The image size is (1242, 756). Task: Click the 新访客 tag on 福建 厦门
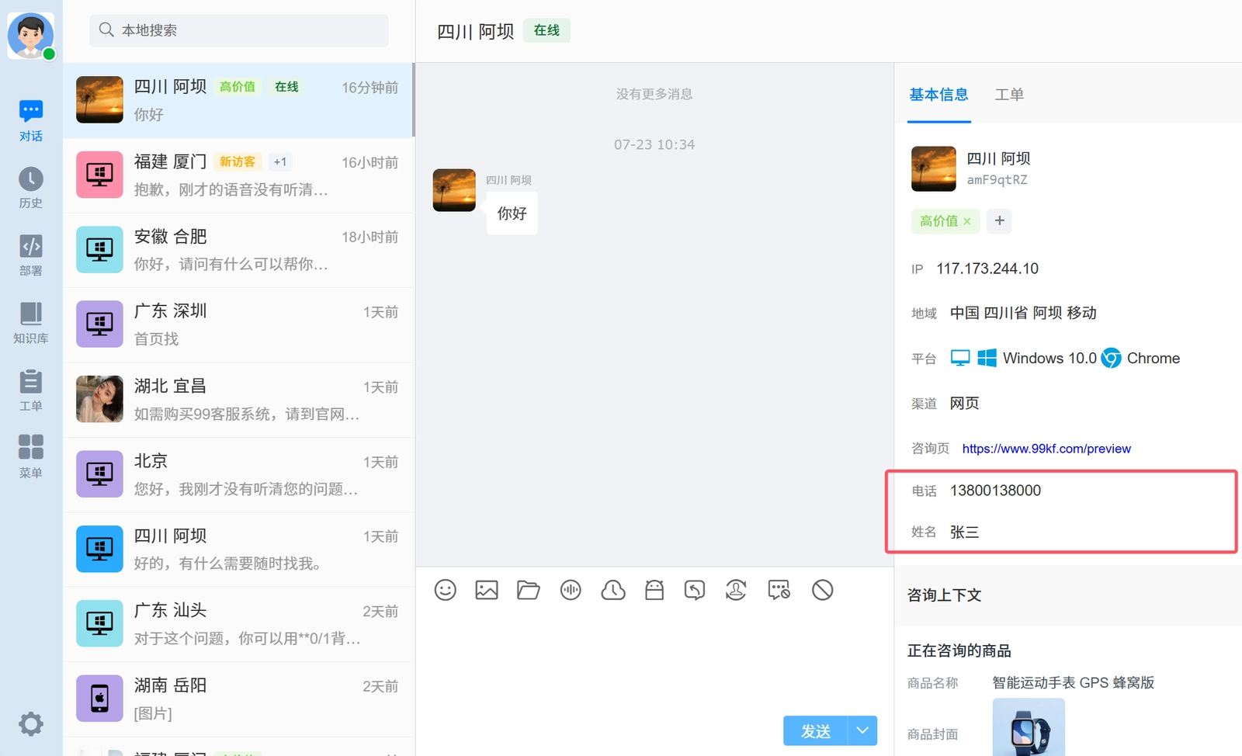237,161
